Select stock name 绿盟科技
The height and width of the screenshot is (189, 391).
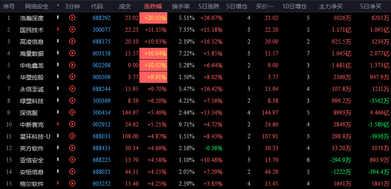click(32, 101)
